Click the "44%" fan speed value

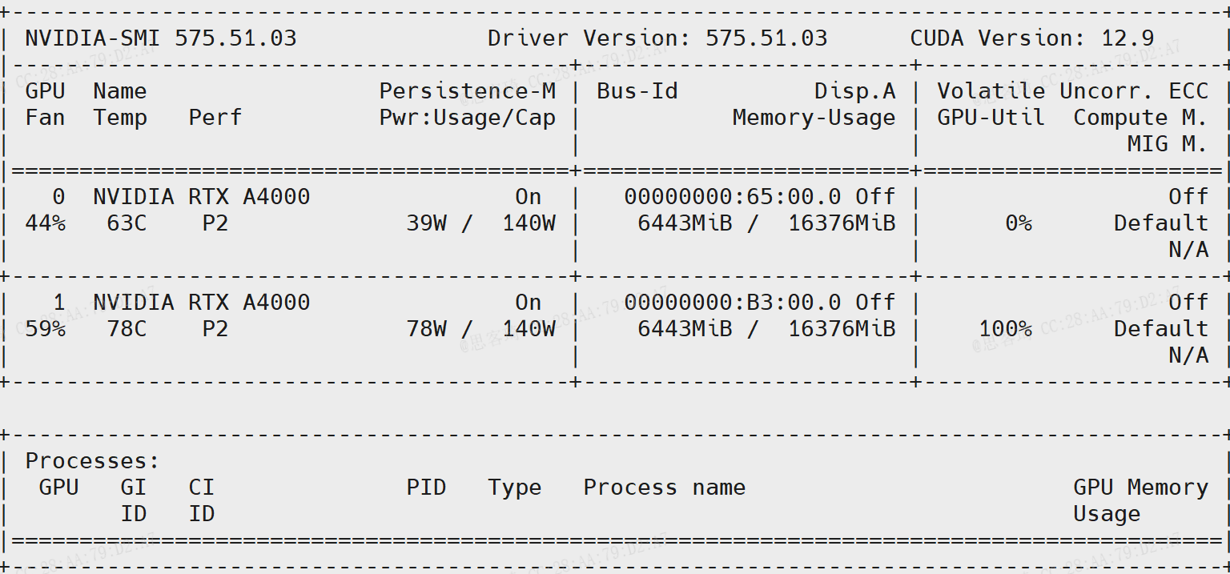point(46,223)
